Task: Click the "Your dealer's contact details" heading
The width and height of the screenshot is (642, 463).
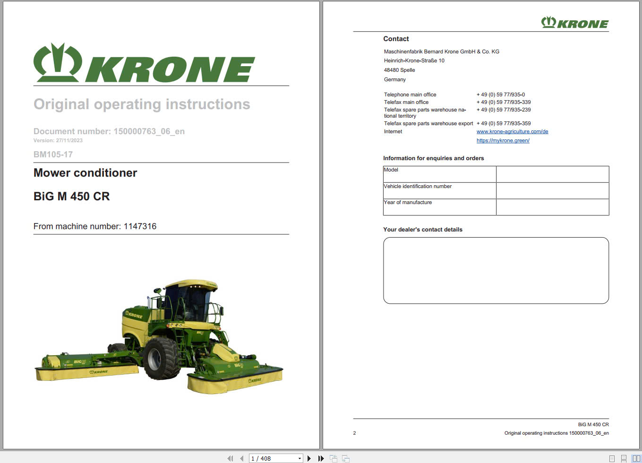Action: (x=423, y=230)
